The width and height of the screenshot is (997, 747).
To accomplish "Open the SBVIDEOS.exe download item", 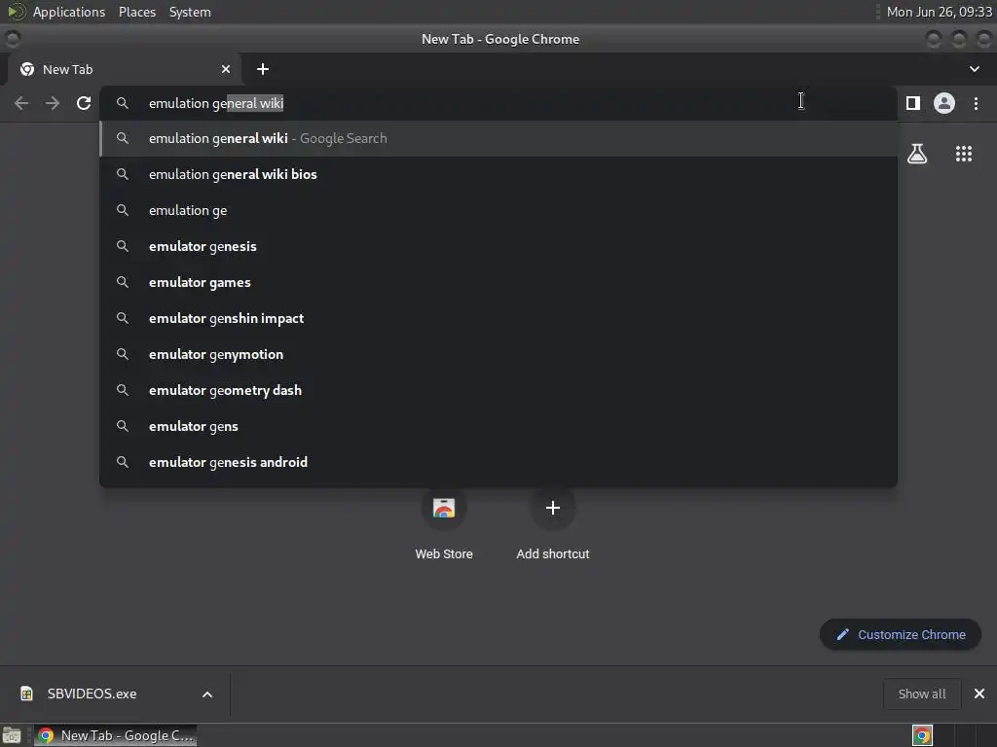I will click(x=92, y=694).
